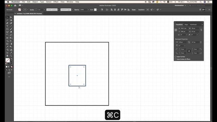Select the Mesh tool
Image resolution: width=217 pixels, height=122 pixels.
7,44
